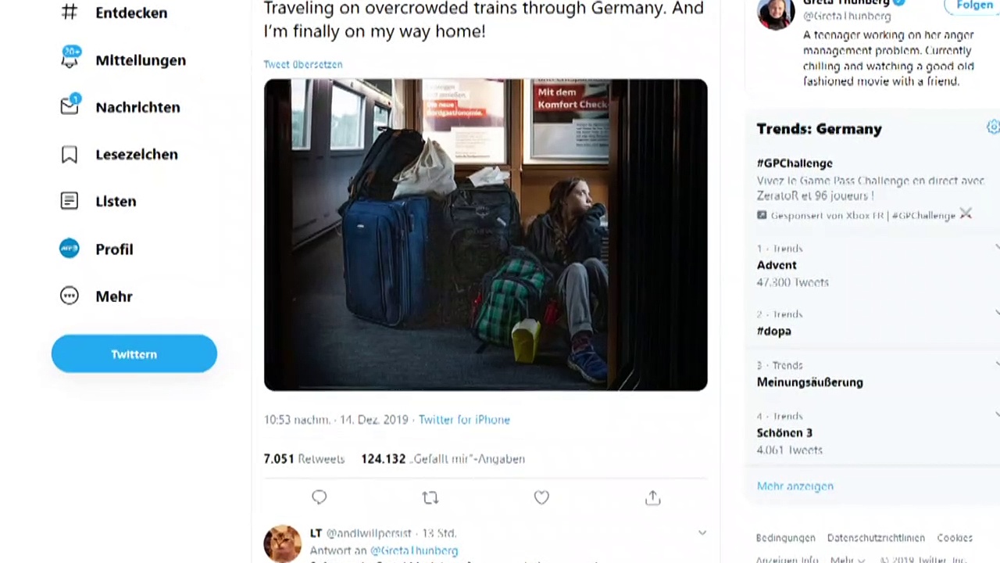
Task: Open Mitteilungen bell icon
Action: pos(70,59)
